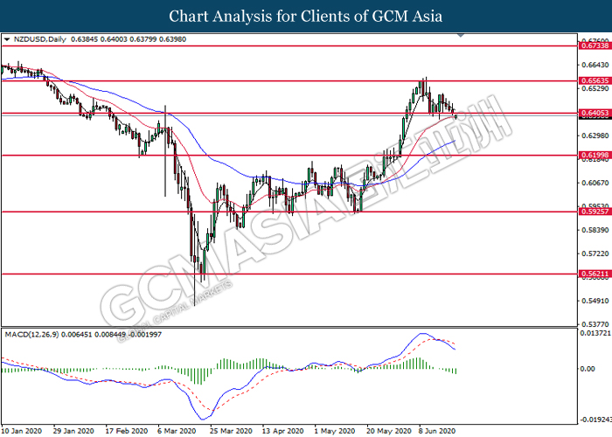Click the 13 Apr 2020 date label
612x437 pixels.
click(282, 431)
